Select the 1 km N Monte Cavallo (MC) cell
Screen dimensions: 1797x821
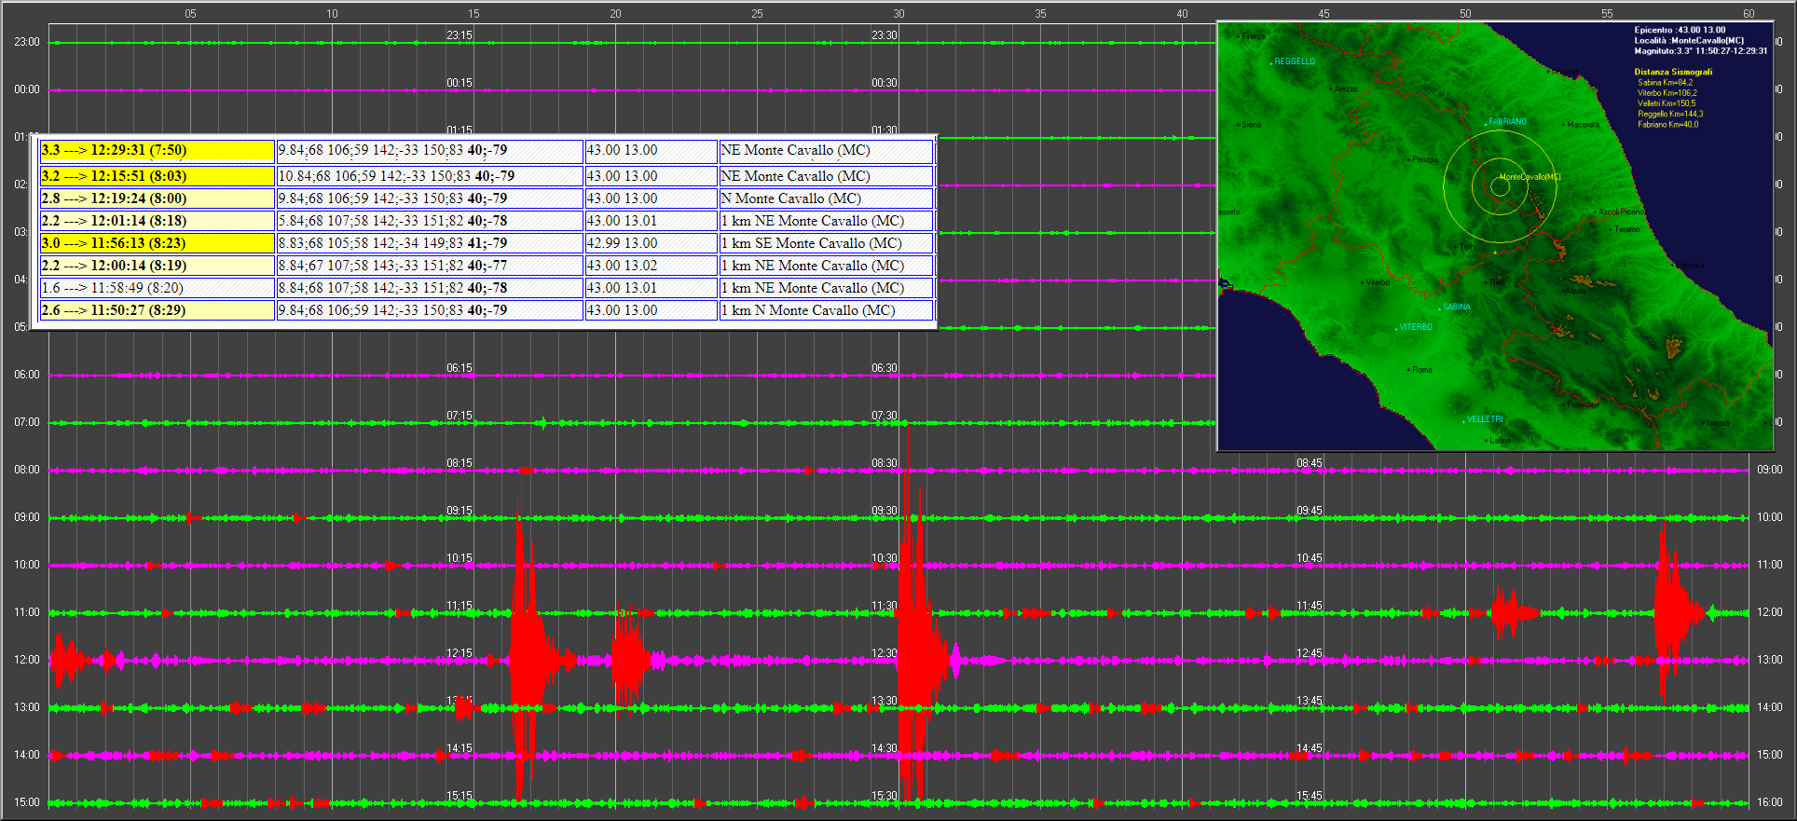tap(826, 310)
